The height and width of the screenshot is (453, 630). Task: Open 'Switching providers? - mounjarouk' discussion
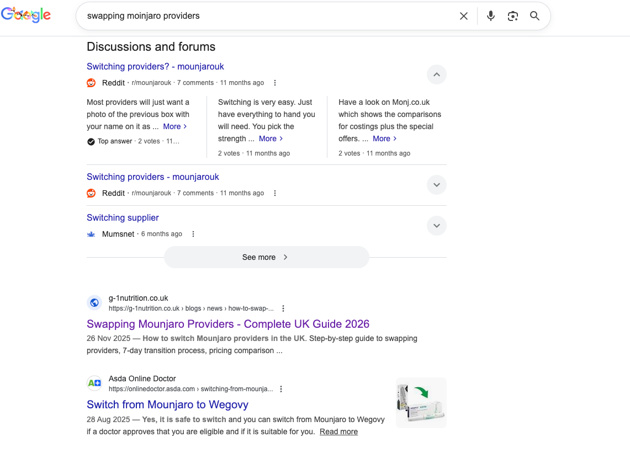155,66
